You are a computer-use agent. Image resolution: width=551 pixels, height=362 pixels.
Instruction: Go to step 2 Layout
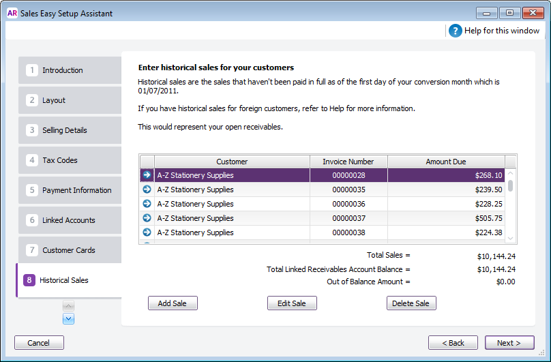(x=70, y=100)
